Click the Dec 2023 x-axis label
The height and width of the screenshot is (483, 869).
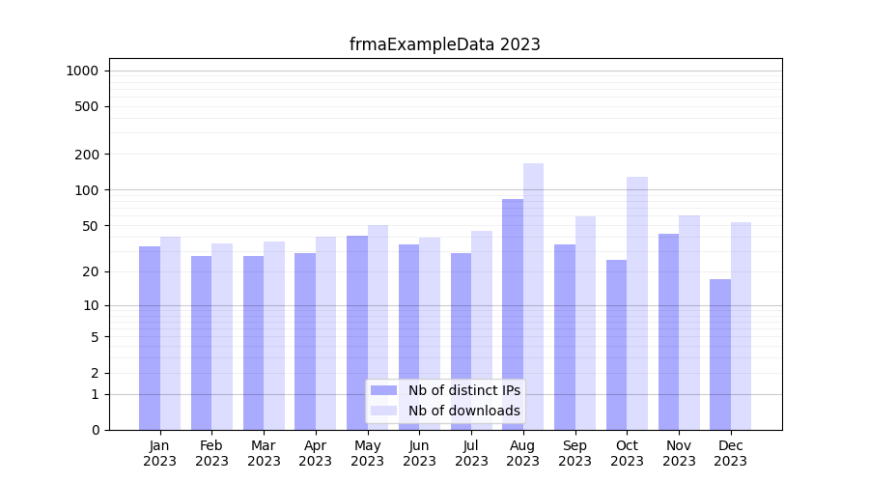[730, 453]
